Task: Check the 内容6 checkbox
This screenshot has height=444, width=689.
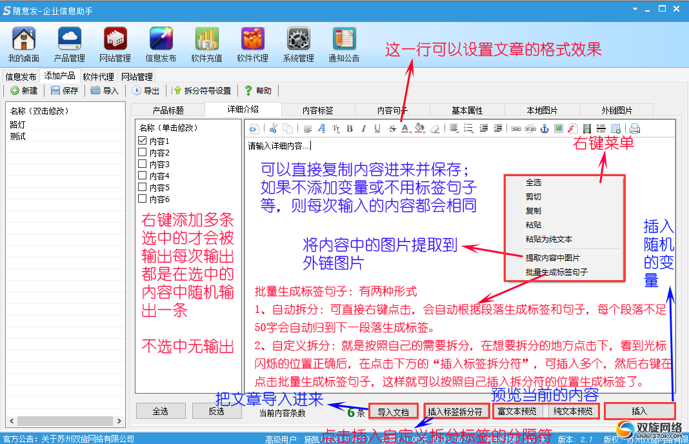Action: (142, 198)
